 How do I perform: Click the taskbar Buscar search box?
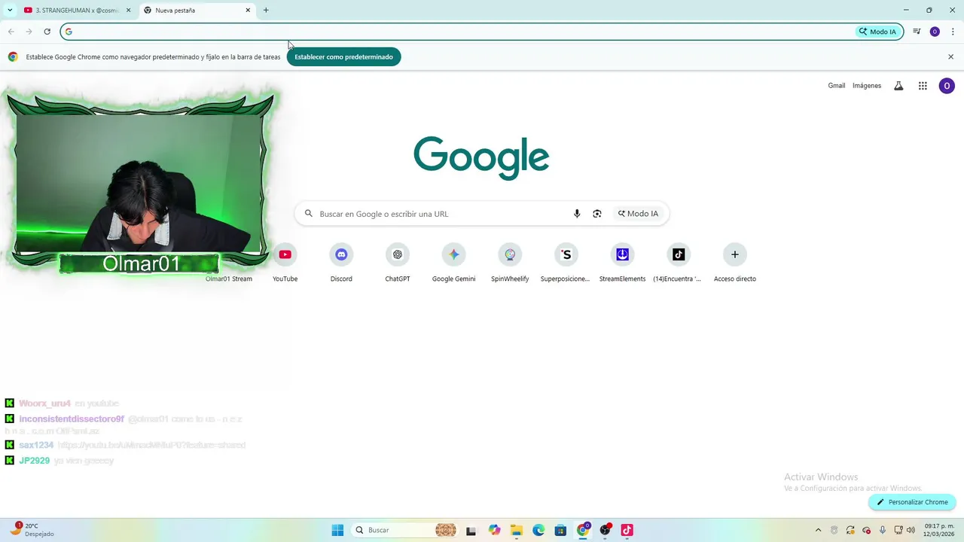click(404, 530)
